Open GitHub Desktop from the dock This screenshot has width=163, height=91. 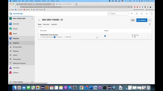click(x=100, y=88)
